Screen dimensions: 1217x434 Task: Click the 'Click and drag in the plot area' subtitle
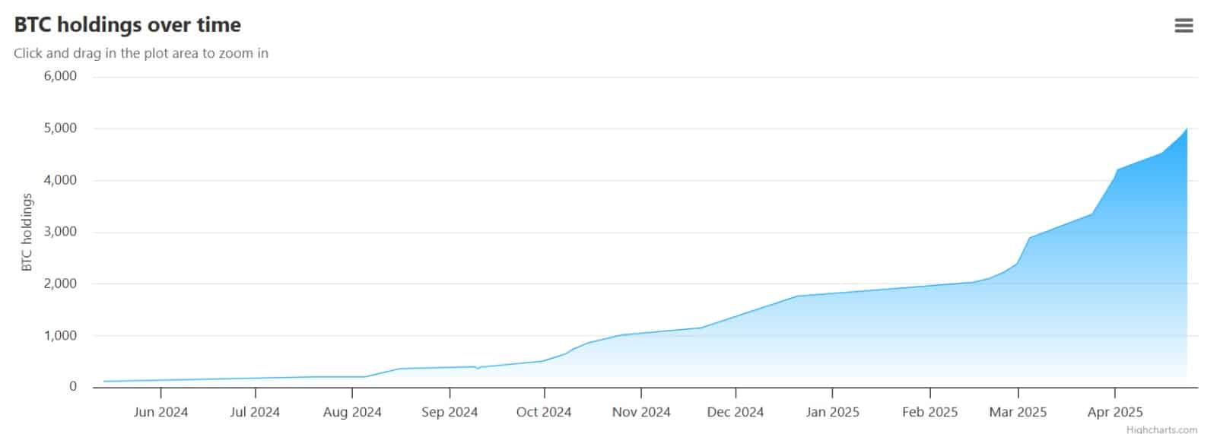pos(141,53)
